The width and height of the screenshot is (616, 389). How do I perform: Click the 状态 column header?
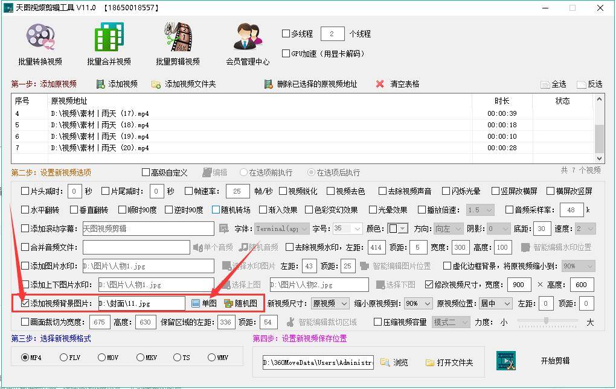(x=562, y=101)
